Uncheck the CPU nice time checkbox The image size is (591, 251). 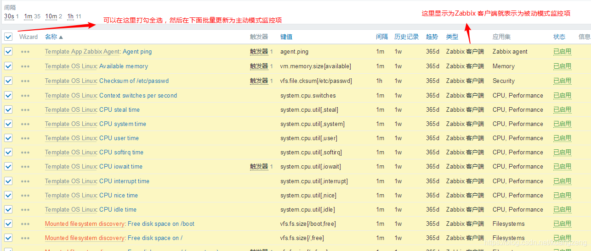pos(8,196)
